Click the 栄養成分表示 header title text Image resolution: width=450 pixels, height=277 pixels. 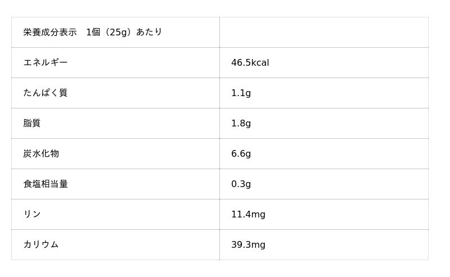(50, 32)
